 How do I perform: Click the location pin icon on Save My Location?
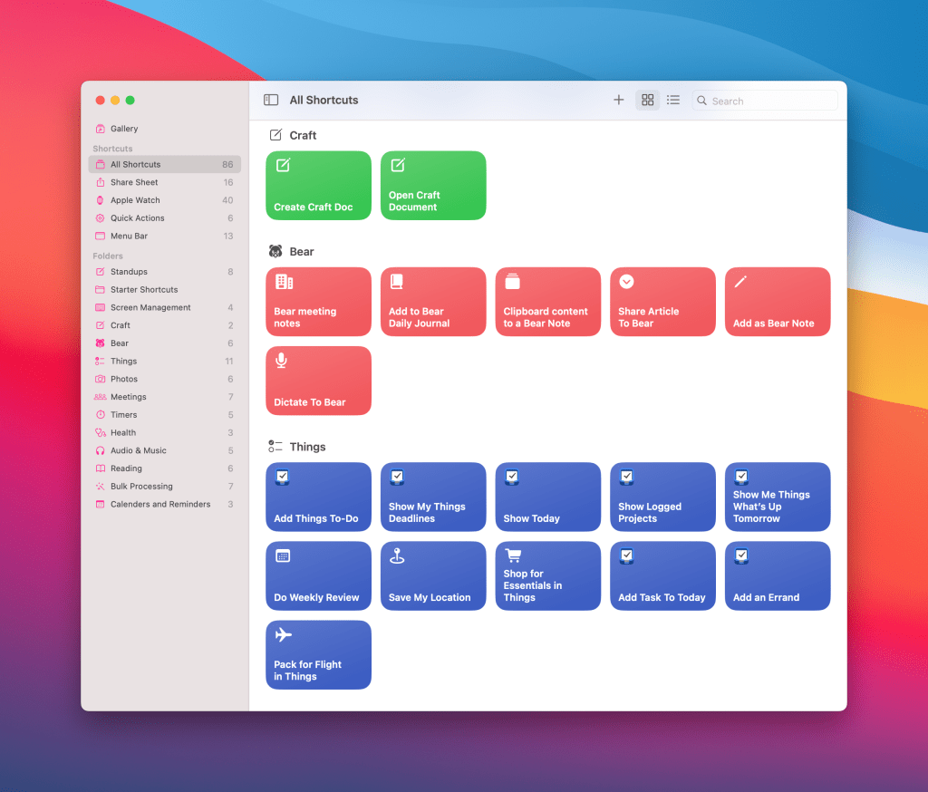click(x=397, y=555)
